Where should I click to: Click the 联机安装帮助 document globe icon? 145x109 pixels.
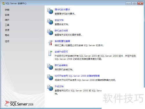pyautogui.click(x=50, y=67)
